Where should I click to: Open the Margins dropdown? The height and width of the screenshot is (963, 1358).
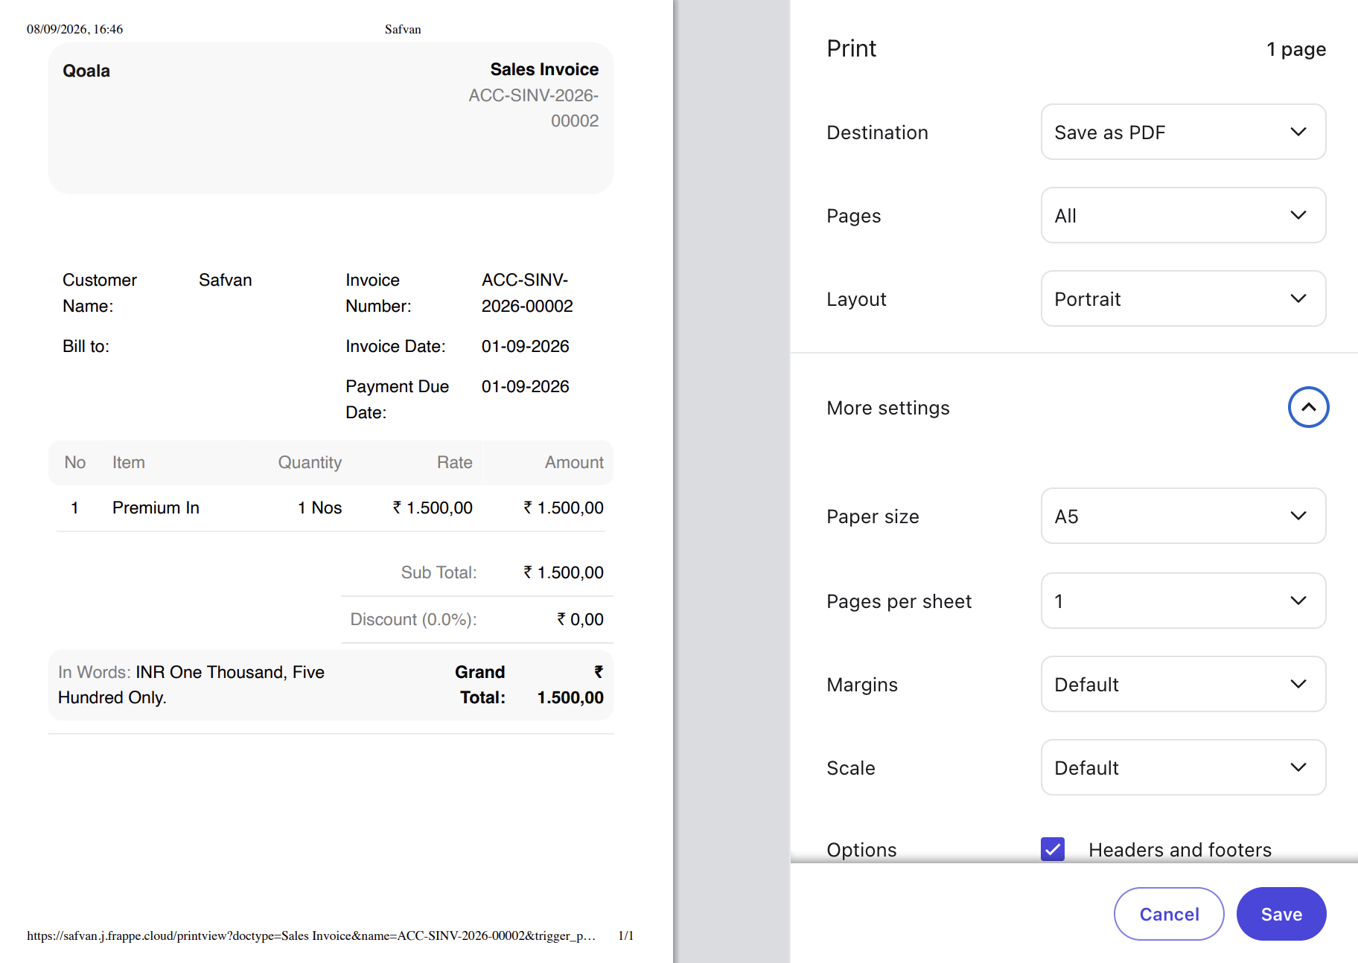[1183, 684]
